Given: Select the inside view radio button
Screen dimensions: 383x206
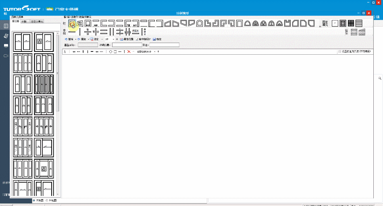Looking at the screenshot, I should pyautogui.click(x=34, y=200).
